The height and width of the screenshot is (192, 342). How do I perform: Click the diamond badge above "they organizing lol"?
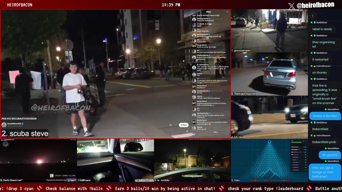315,36
